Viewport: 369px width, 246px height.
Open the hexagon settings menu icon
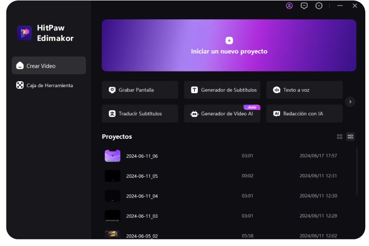(x=319, y=6)
